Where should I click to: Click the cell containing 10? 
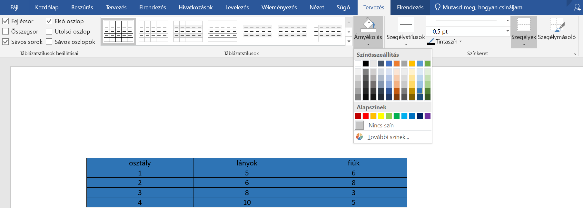click(247, 202)
